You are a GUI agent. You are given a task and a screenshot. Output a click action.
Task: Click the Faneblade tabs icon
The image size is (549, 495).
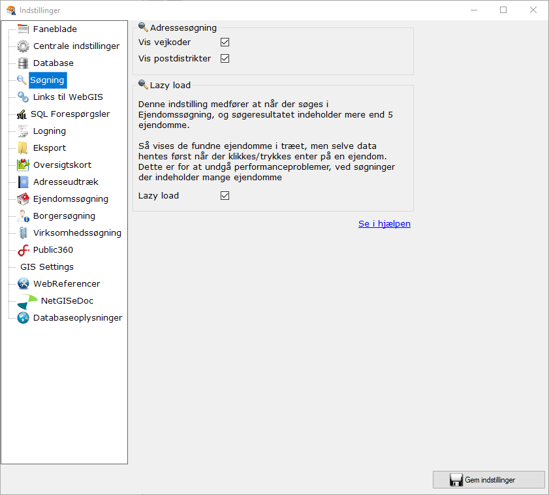point(22,29)
